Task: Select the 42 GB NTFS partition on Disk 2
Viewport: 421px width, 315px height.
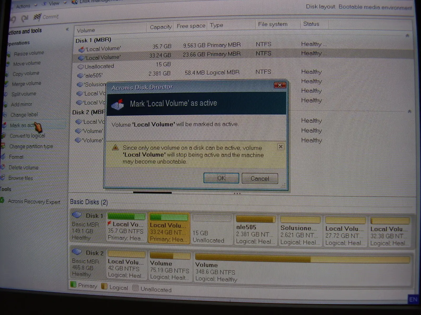Action: click(126, 265)
